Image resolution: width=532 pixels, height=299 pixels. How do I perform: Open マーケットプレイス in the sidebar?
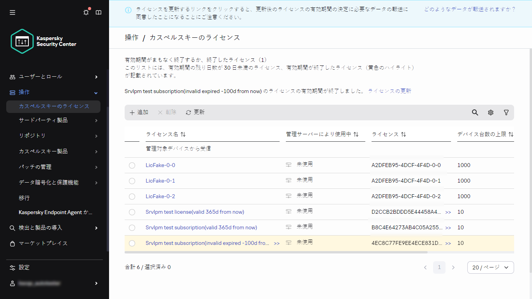click(43, 243)
